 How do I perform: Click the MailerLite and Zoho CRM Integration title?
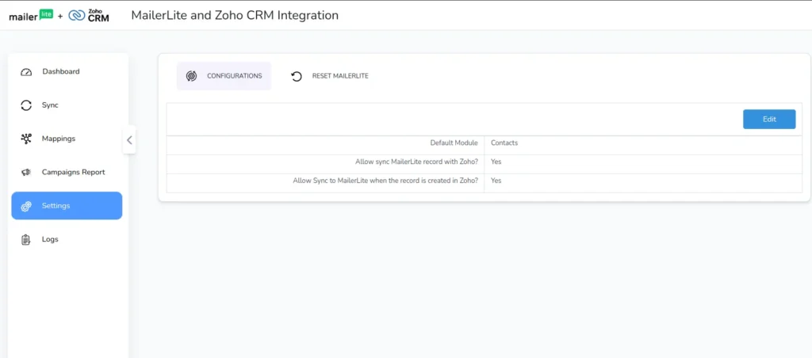pyautogui.click(x=234, y=15)
